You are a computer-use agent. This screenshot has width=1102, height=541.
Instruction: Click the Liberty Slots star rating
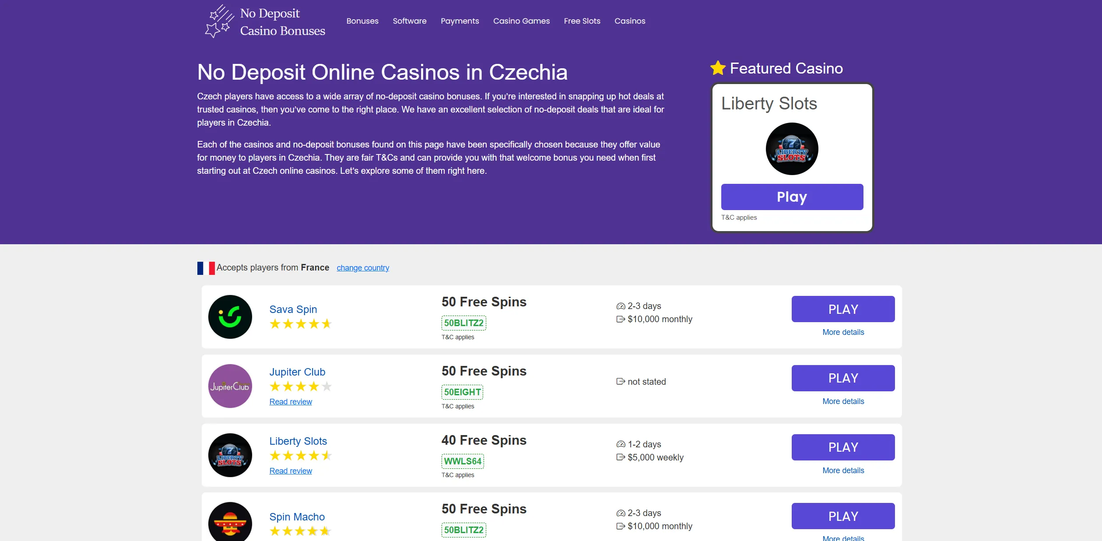click(x=301, y=456)
